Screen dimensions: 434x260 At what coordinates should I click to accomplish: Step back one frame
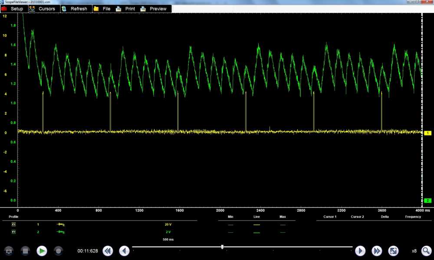(124, 251)
